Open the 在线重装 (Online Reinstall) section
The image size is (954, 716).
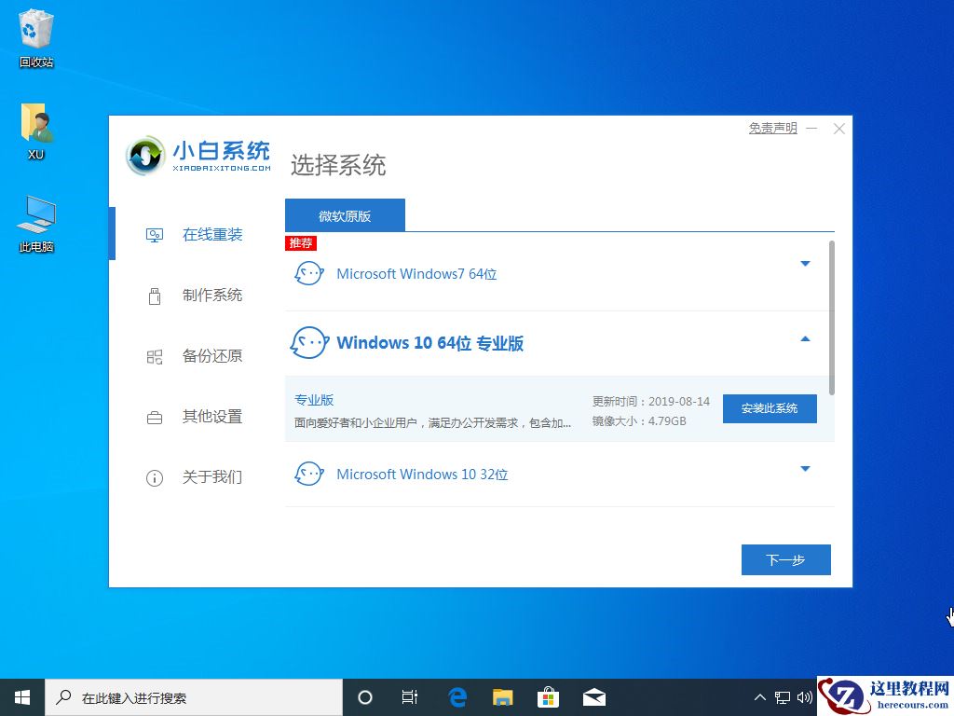(198, 234)
